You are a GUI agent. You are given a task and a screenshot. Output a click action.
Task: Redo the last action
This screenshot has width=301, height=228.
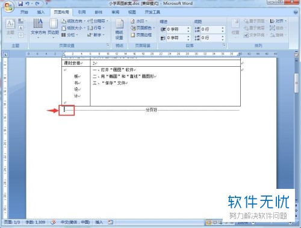click(37, 4)
